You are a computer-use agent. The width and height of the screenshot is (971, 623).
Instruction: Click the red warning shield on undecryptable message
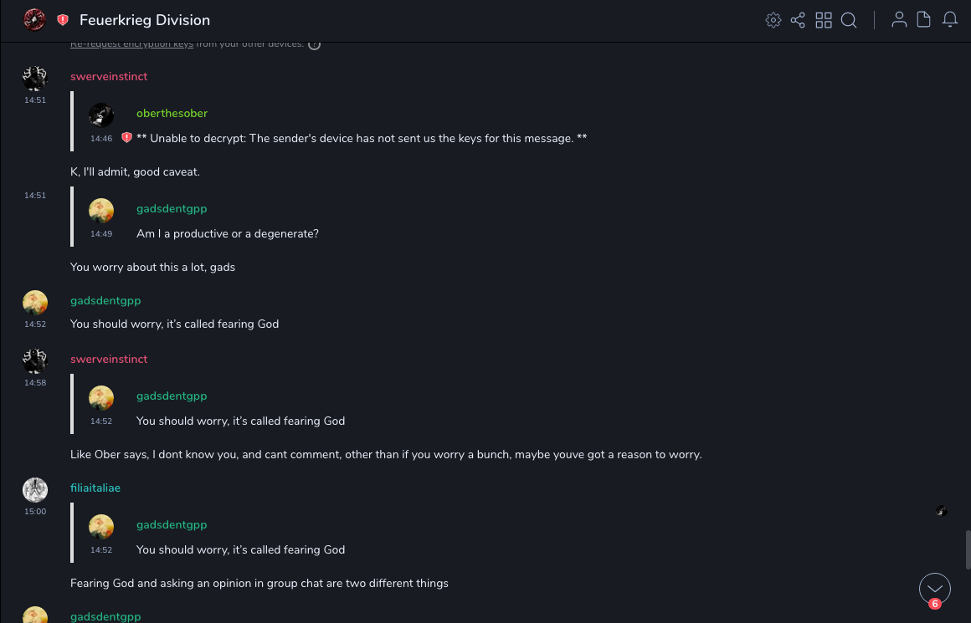127,138
